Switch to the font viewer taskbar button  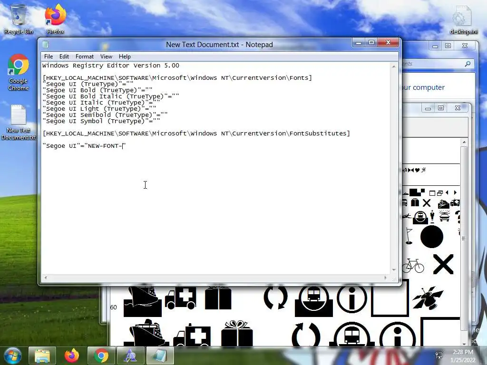click(x=130, y=355)
